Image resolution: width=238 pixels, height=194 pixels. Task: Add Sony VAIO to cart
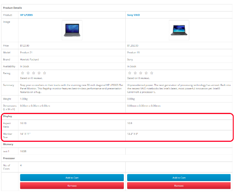pyautogui.click(x=179, y=178)
